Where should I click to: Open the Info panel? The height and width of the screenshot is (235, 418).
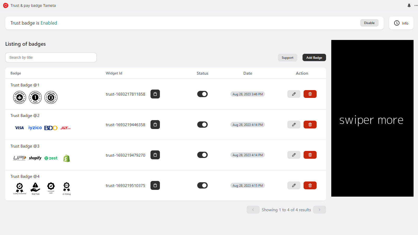click(x=401, y=23)
